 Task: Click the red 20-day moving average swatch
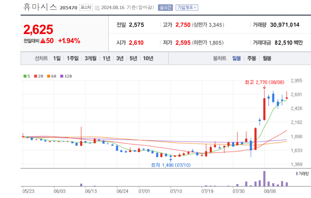coord(35,76)
